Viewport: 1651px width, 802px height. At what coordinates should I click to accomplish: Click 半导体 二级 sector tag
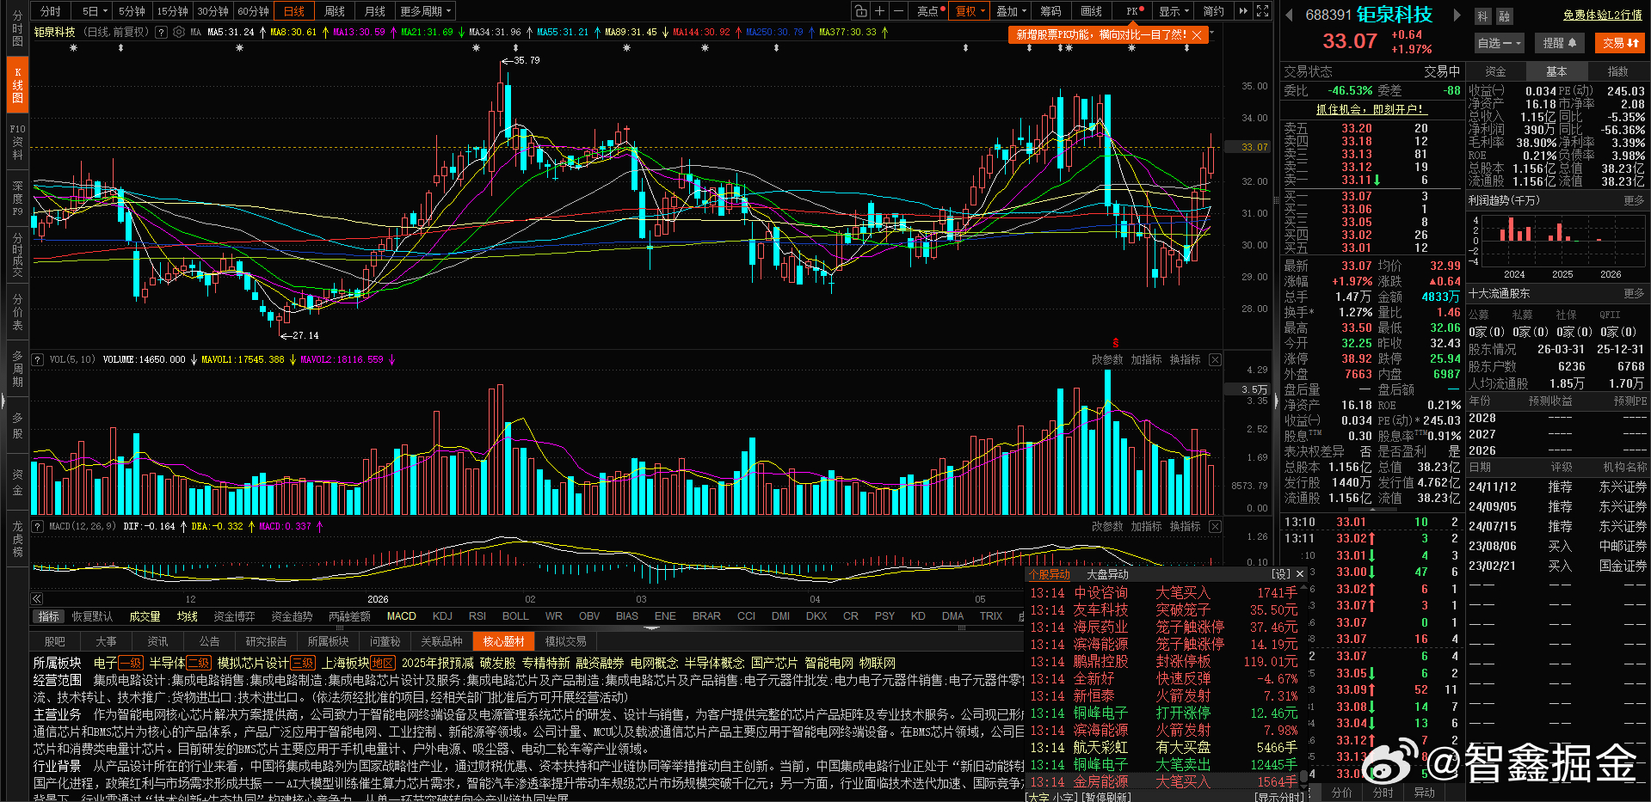pos(179,663)
